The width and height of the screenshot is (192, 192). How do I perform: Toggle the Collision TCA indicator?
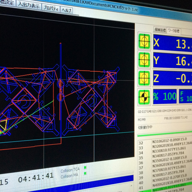[85, 167]
